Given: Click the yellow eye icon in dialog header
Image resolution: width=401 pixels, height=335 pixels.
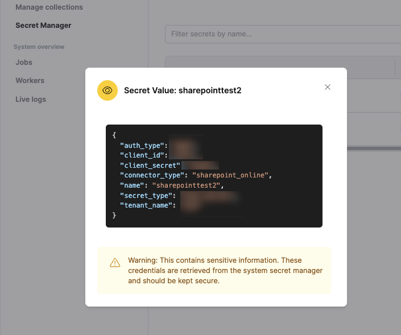Looking at the screenshot, I should click(108, 90).
